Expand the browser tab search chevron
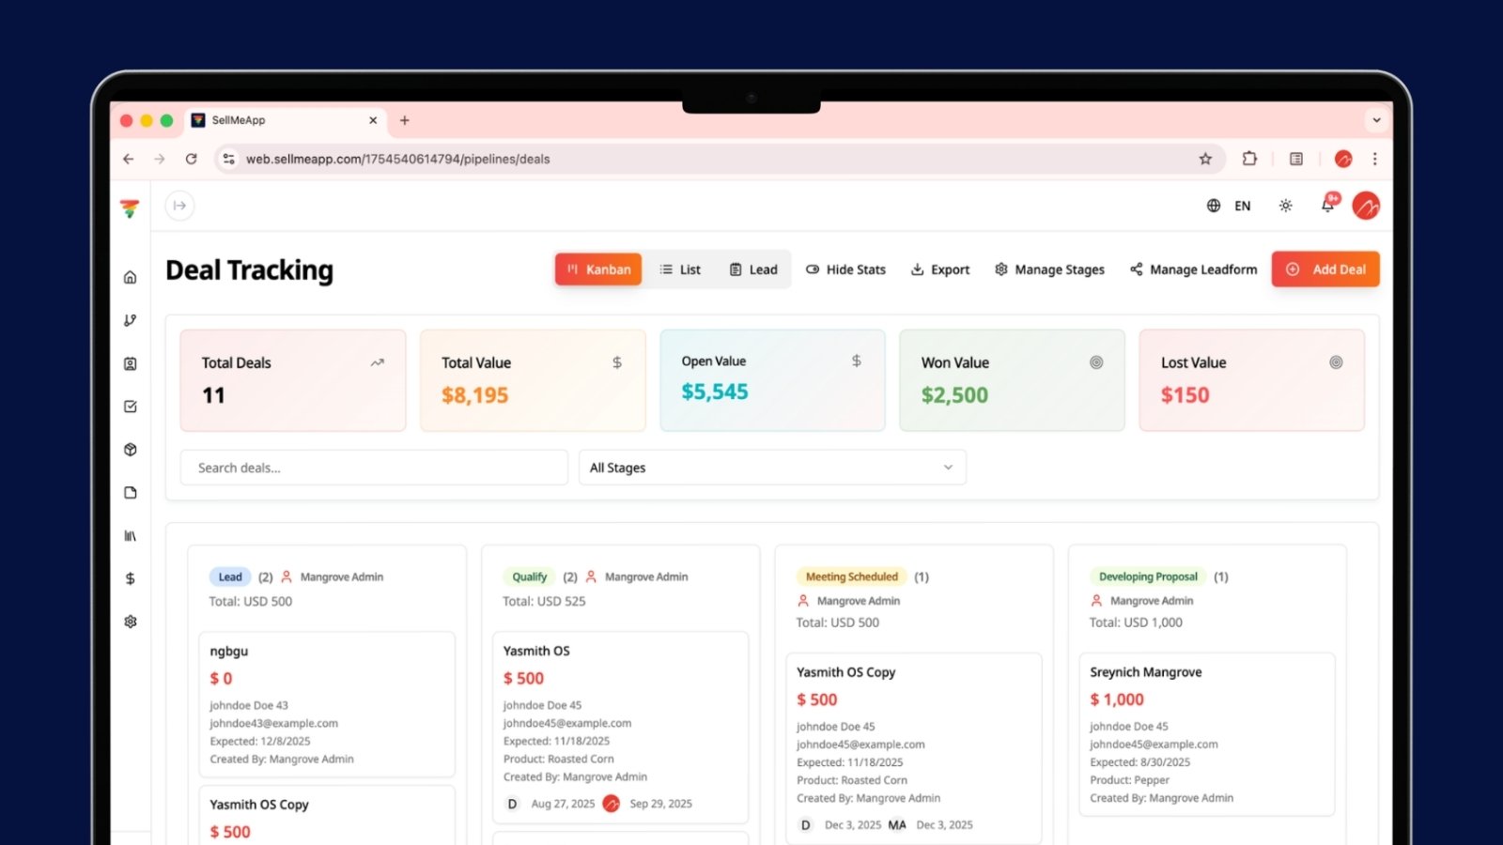Image resolution: width=1503 pixels, height=845 pixels. pos(1376,120)
